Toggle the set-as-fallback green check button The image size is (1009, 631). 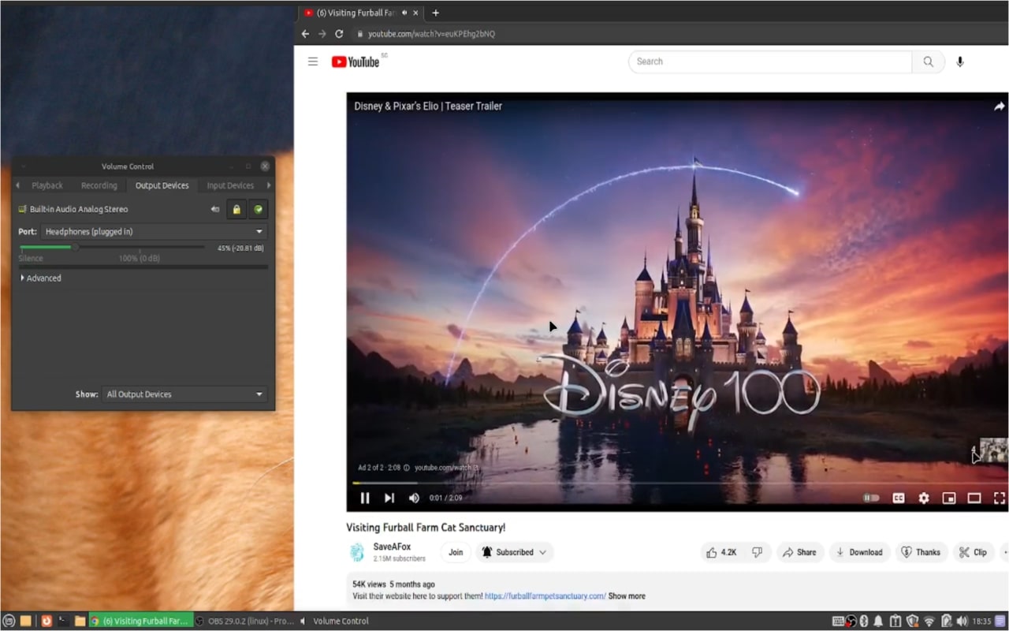coord(258,209)
